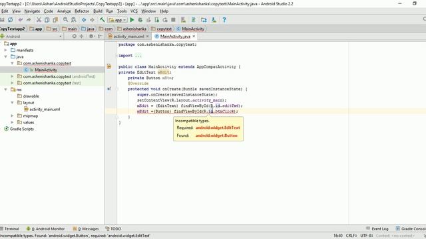The width and height of the screenshot is (426, 239).
Task: Open the Run menu
Action: click(109, 11)
